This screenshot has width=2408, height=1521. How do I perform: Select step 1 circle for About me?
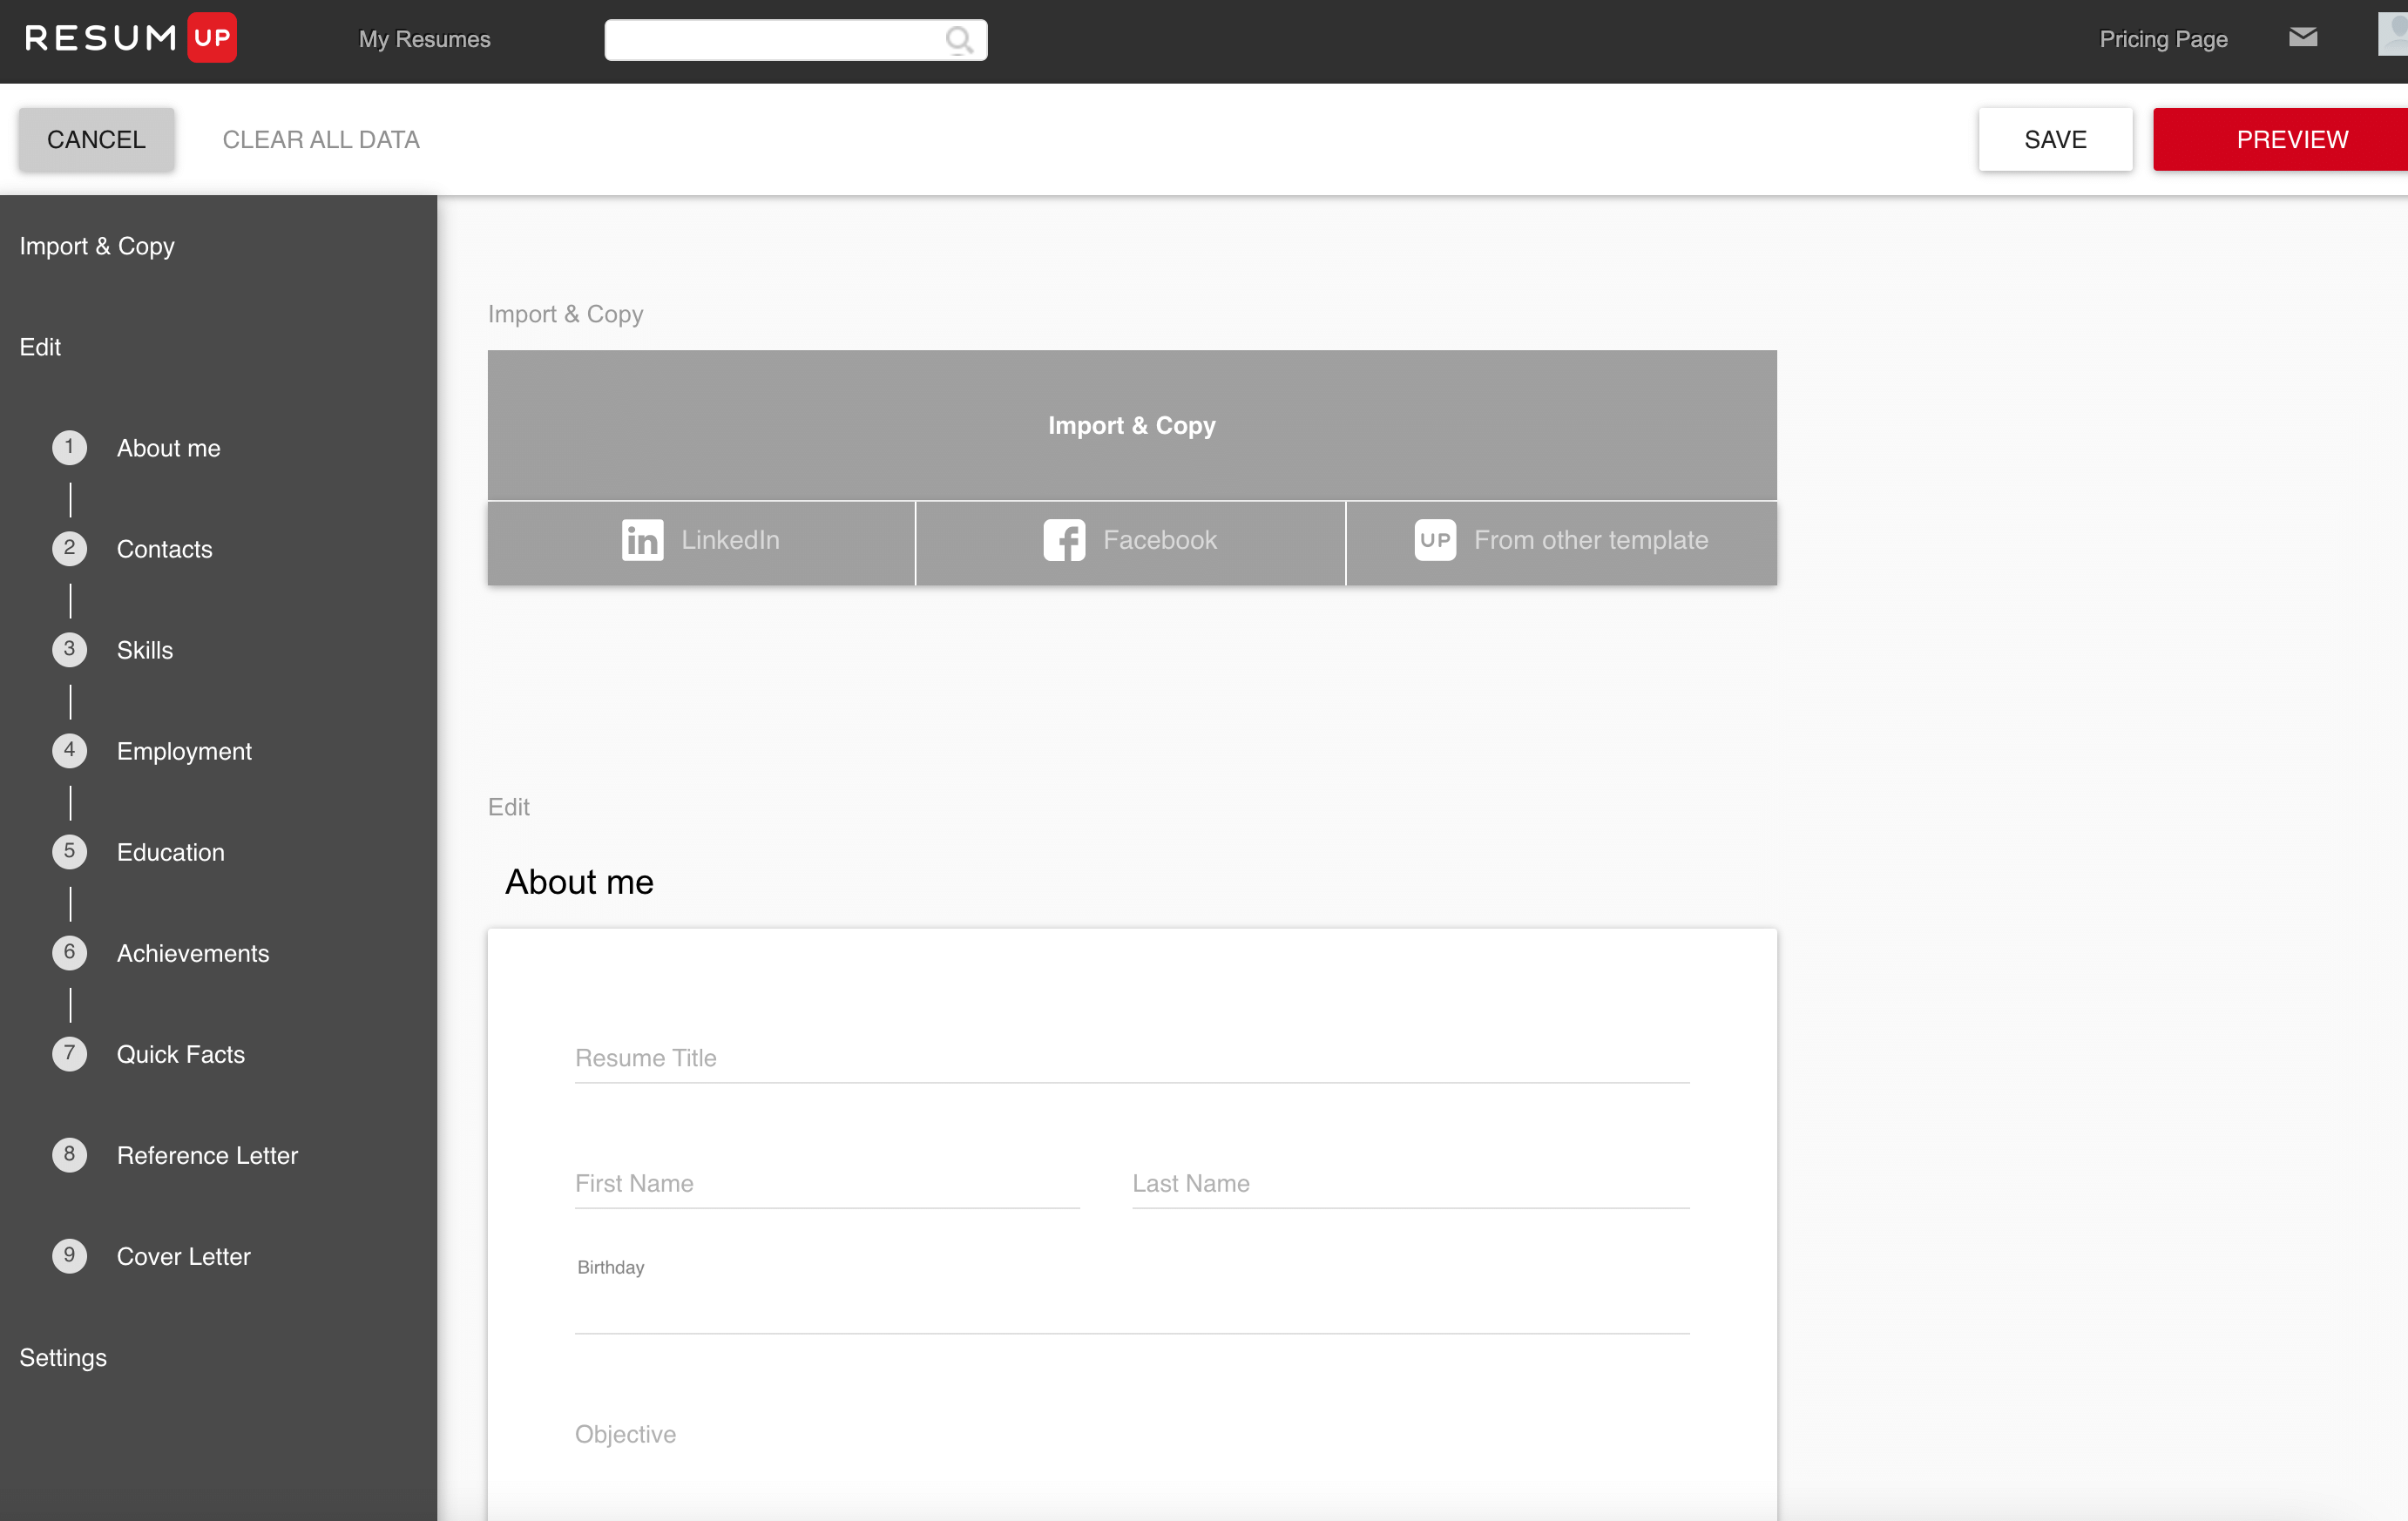click(69, 447)
